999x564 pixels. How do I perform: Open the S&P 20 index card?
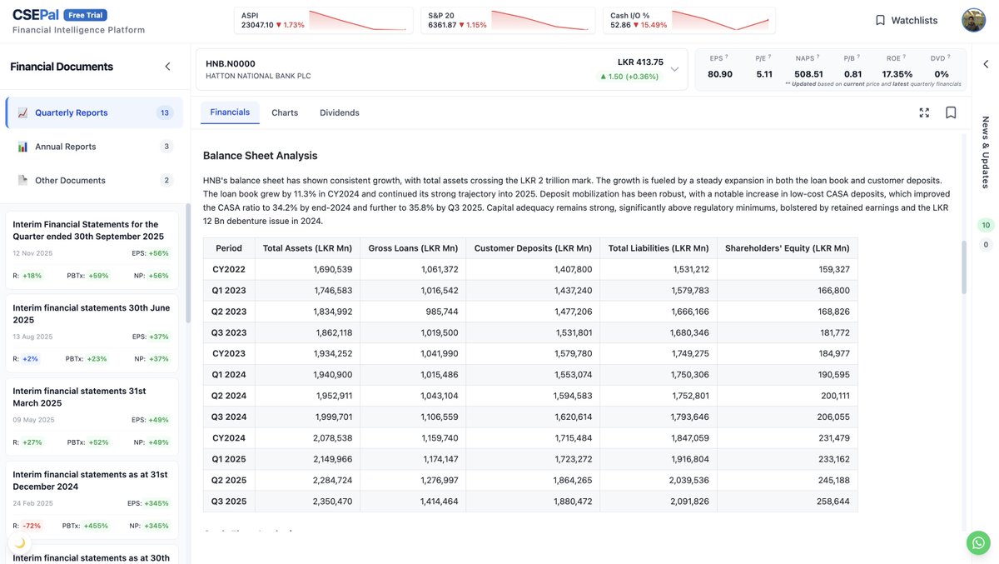(x=508, y=20)
